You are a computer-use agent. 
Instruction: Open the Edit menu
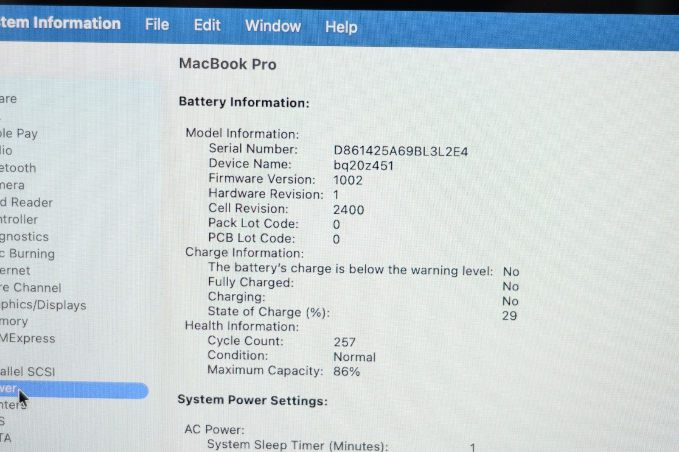207,25
